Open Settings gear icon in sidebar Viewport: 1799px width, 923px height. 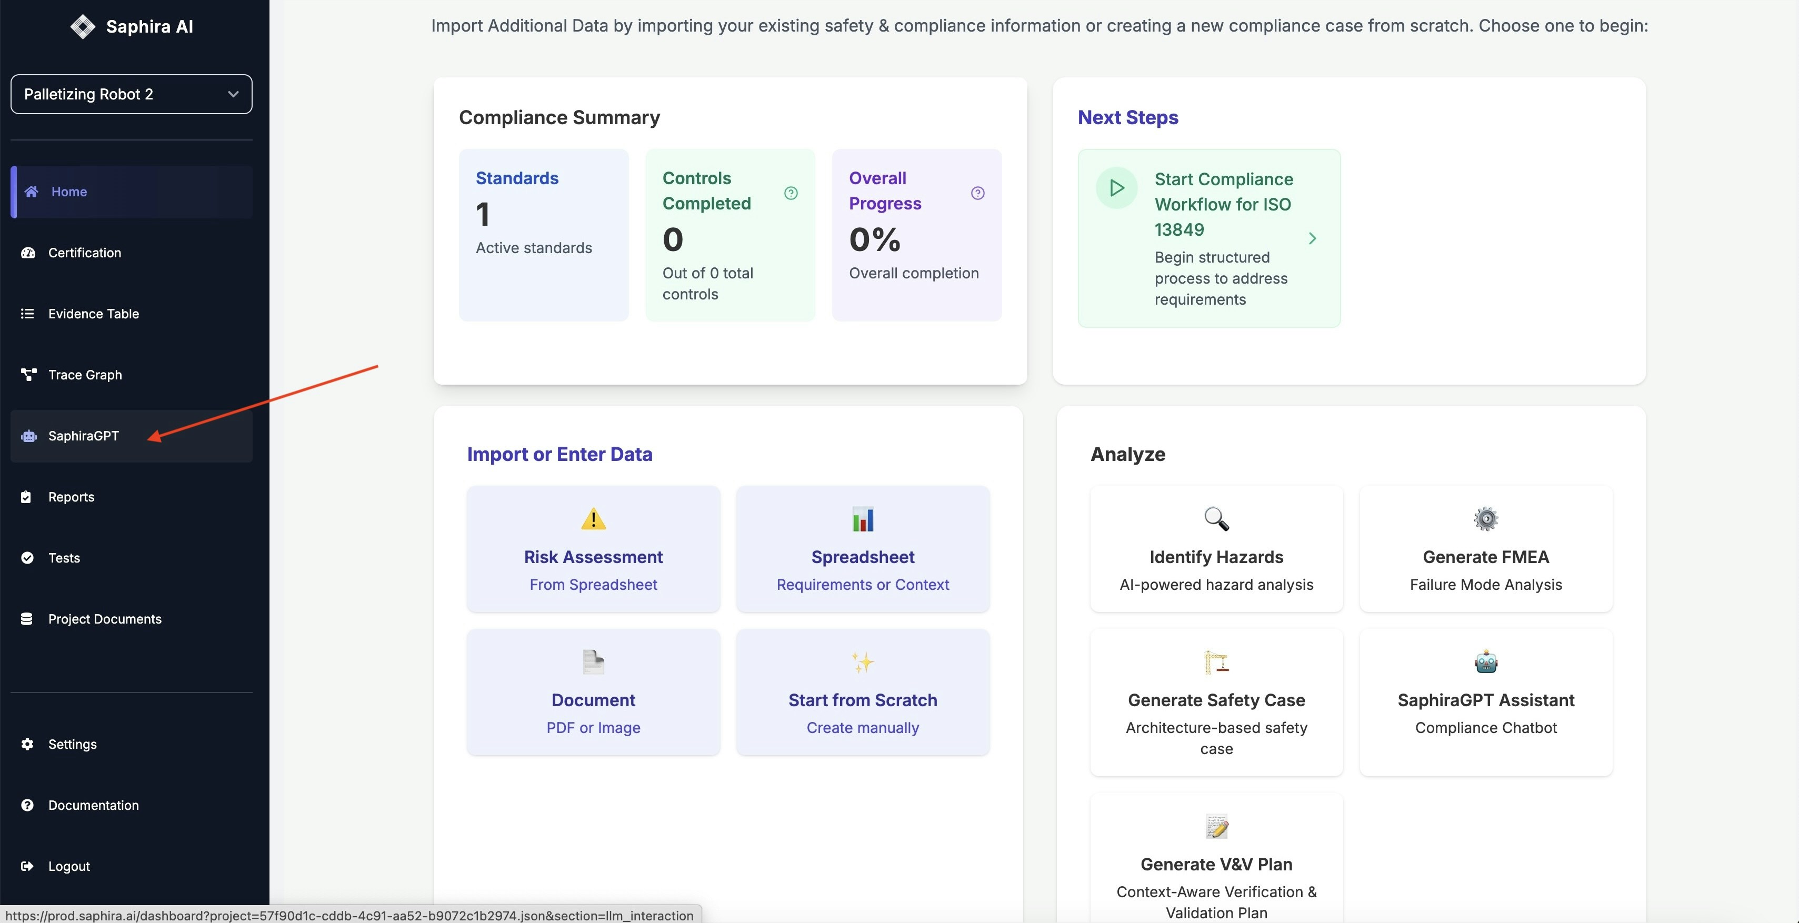coord(27,744)
